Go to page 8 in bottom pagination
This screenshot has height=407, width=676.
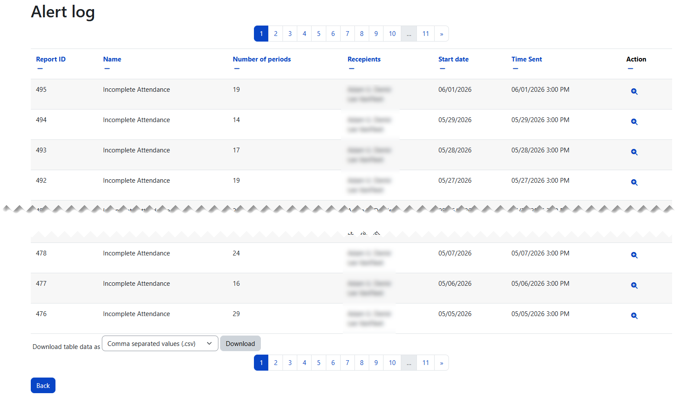coord(361,363)
